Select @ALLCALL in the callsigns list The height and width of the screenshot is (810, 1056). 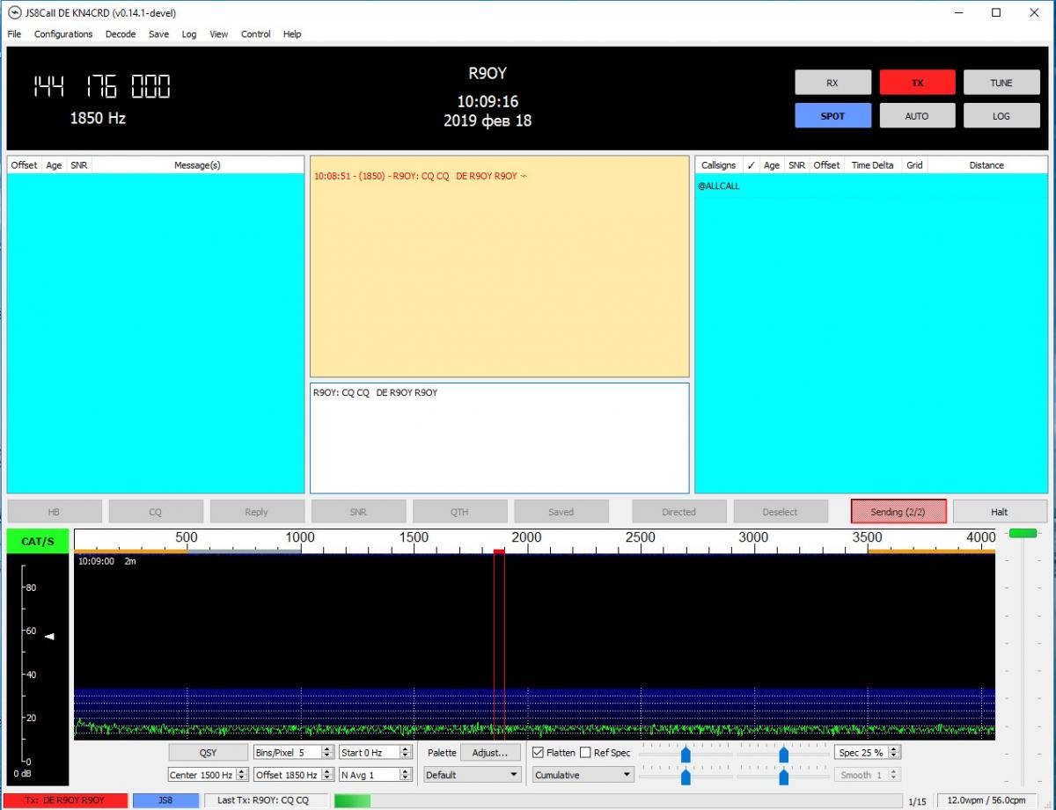719,186
